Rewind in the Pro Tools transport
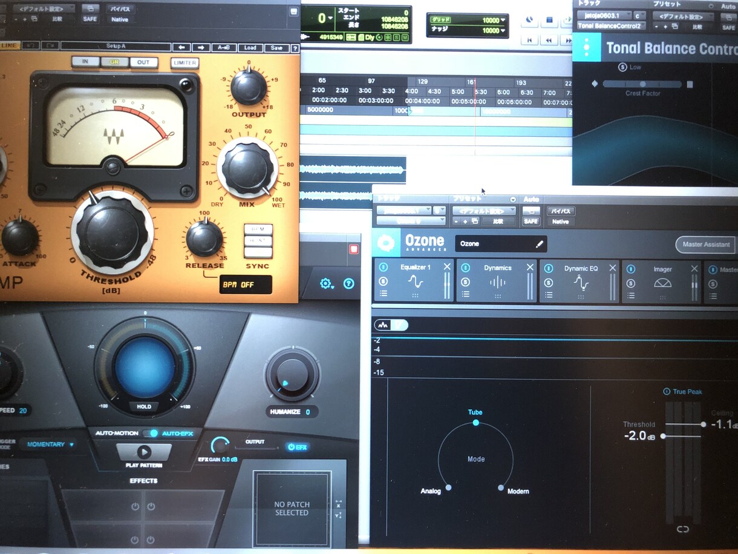738x554 pixels. click(x=549, y=40)
